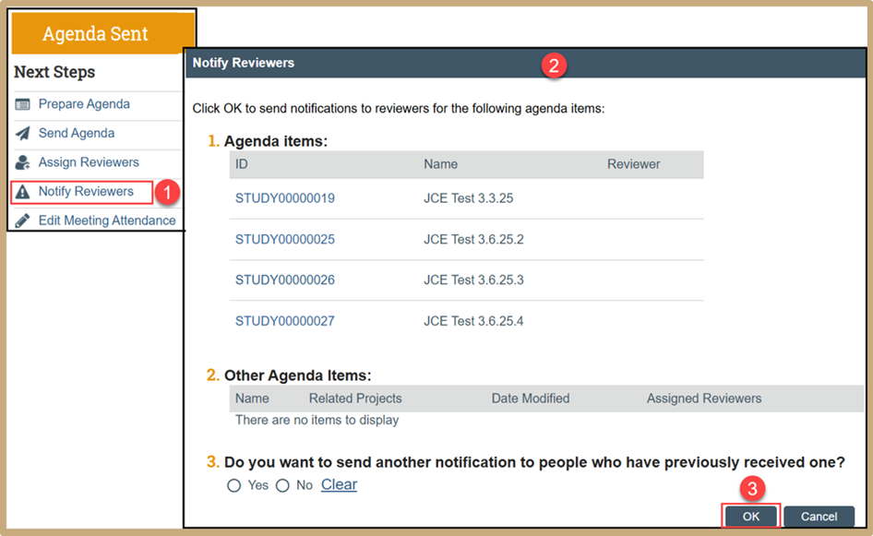Open the Prepare Agenda activity
This screenshot has width=873, height=536.
pyautogui.click(x=84, y=104)
